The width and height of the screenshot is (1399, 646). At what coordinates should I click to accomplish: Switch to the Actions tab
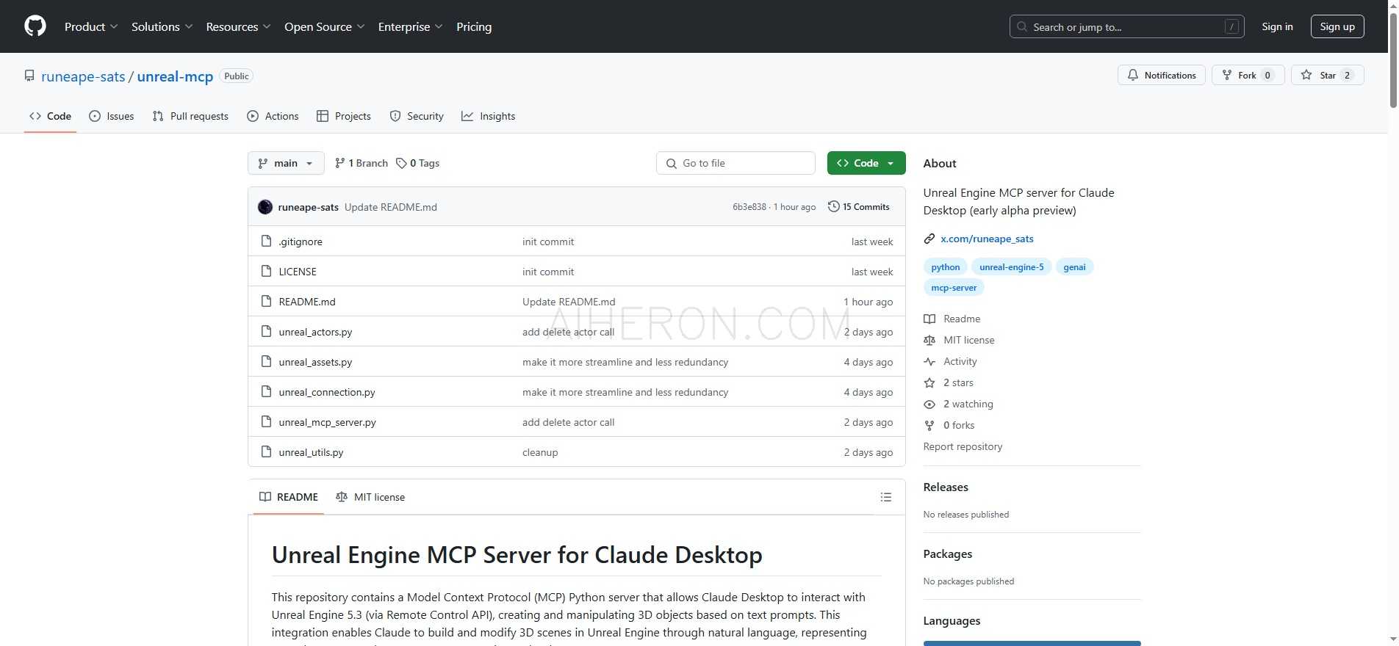(273, 116)
